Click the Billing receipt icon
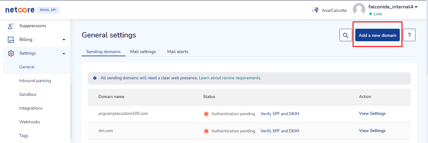This screenshot has width=428, height=143. click(11, 39)
